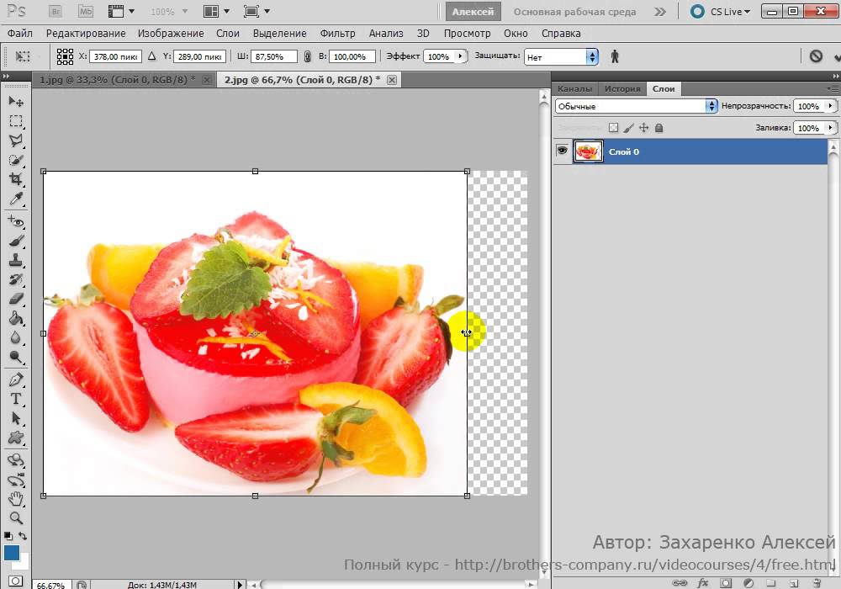Toggle the aspect ratio chain link
The image size is (841, 589).
tap(307, 56)
